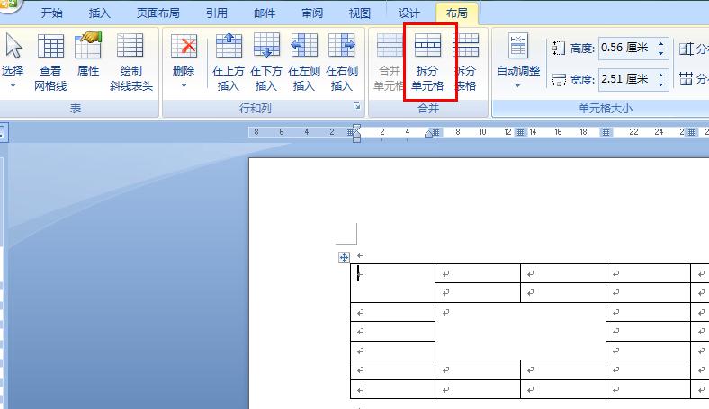Expand the dropdown arrow under 删除
709x409 pixels.
[184, 86]
